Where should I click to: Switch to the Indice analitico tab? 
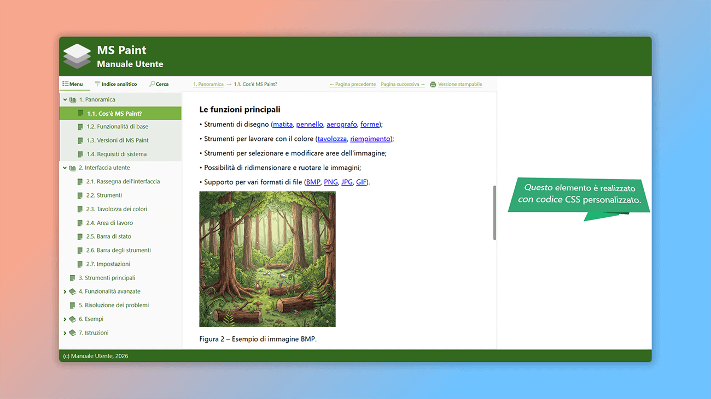point(116,84)
